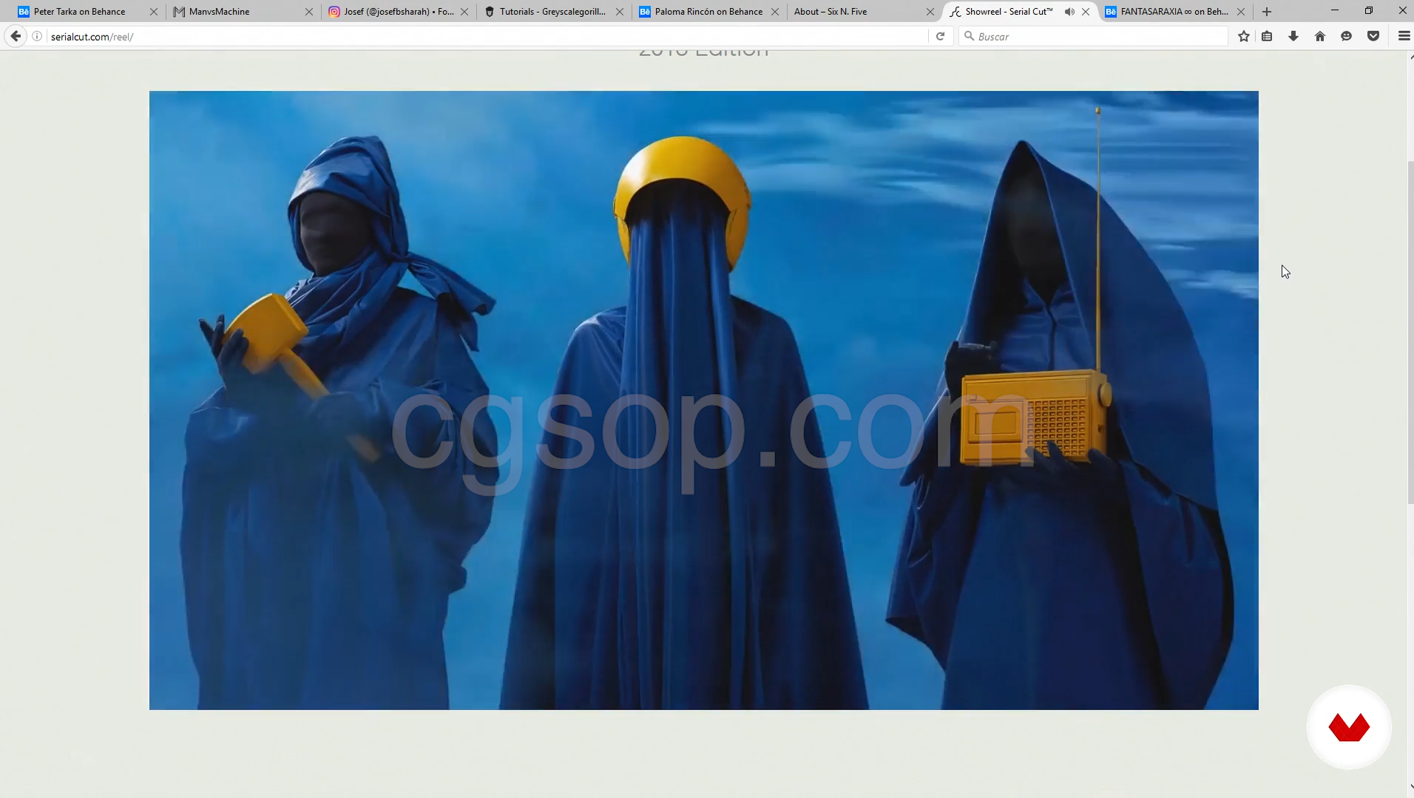
Task: Click the scrollbar down arrow
Action: coord(1410,788)
